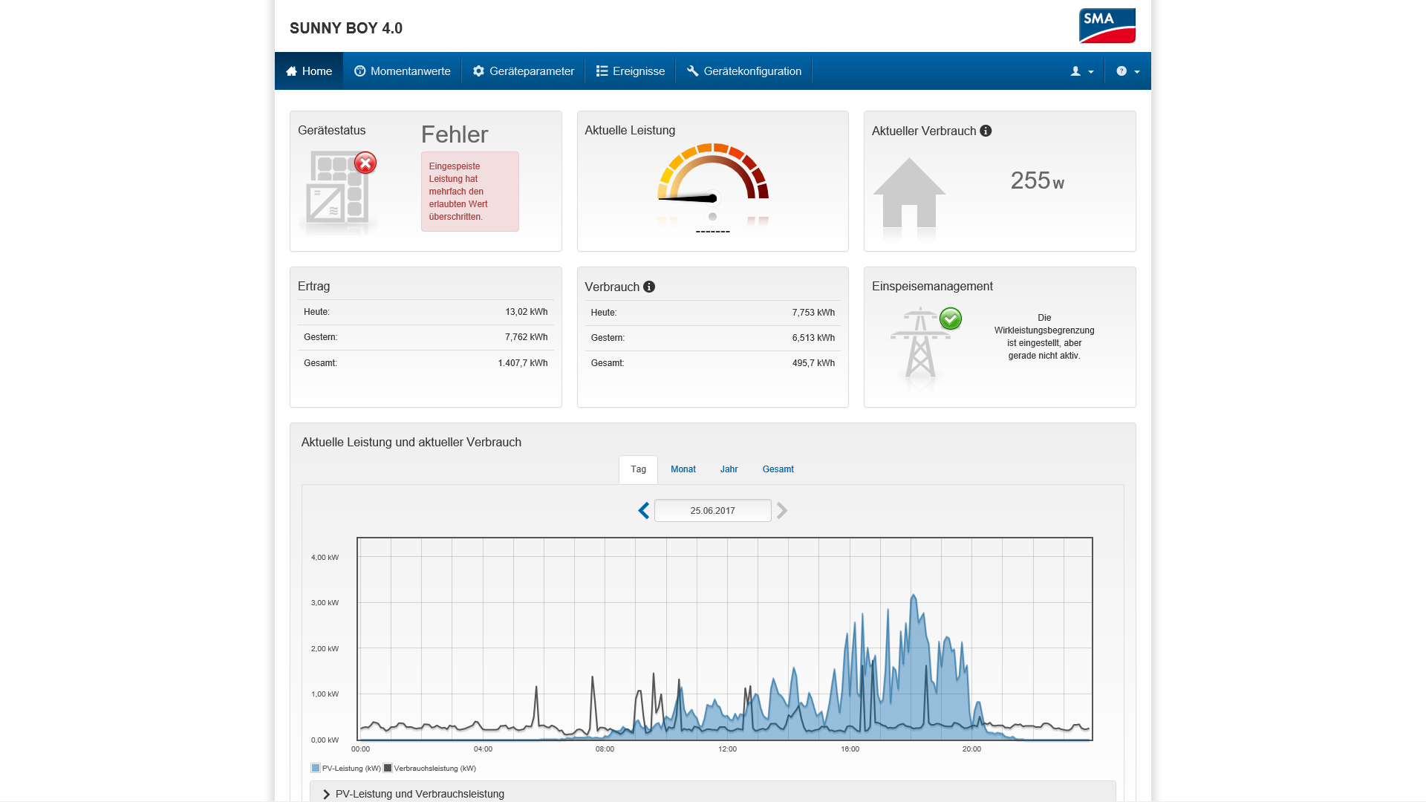Click the SMA logo

coord(1107,26)
